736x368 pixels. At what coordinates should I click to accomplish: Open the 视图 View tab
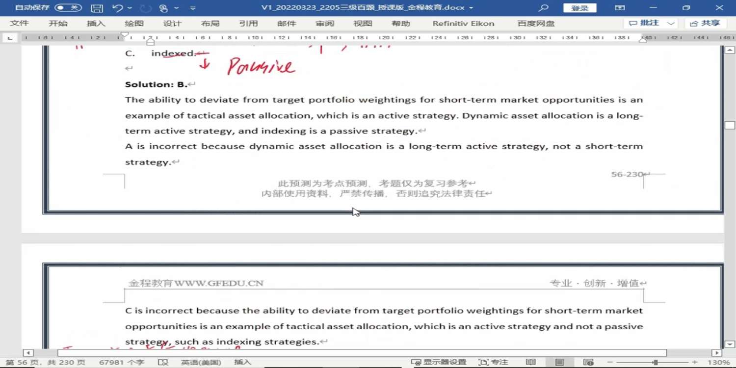[363, 24]
